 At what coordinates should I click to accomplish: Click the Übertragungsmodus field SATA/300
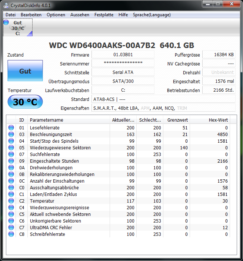123,81
